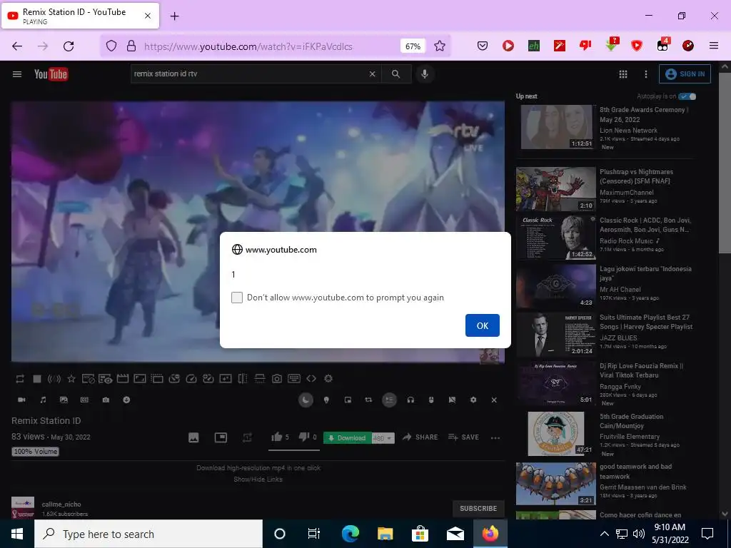Click the 100% Volume badge
Viewport: 731px width, 548px height.
click(36, 452)
